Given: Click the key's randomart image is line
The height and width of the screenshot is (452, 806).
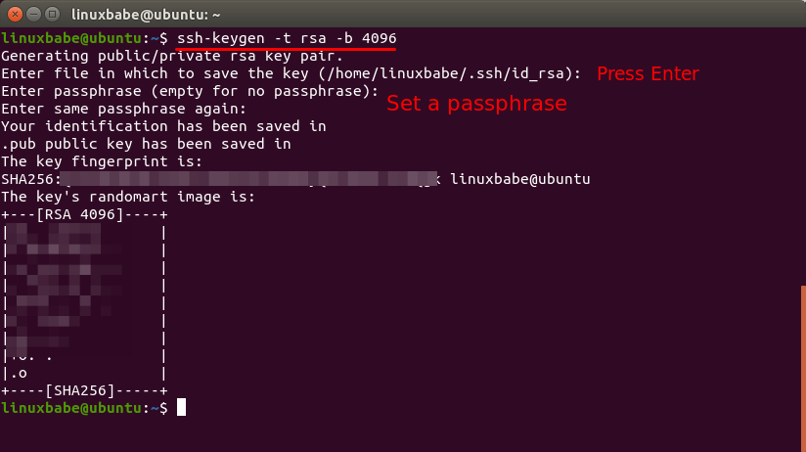Looking at the screenshot, I should (128, 197).
